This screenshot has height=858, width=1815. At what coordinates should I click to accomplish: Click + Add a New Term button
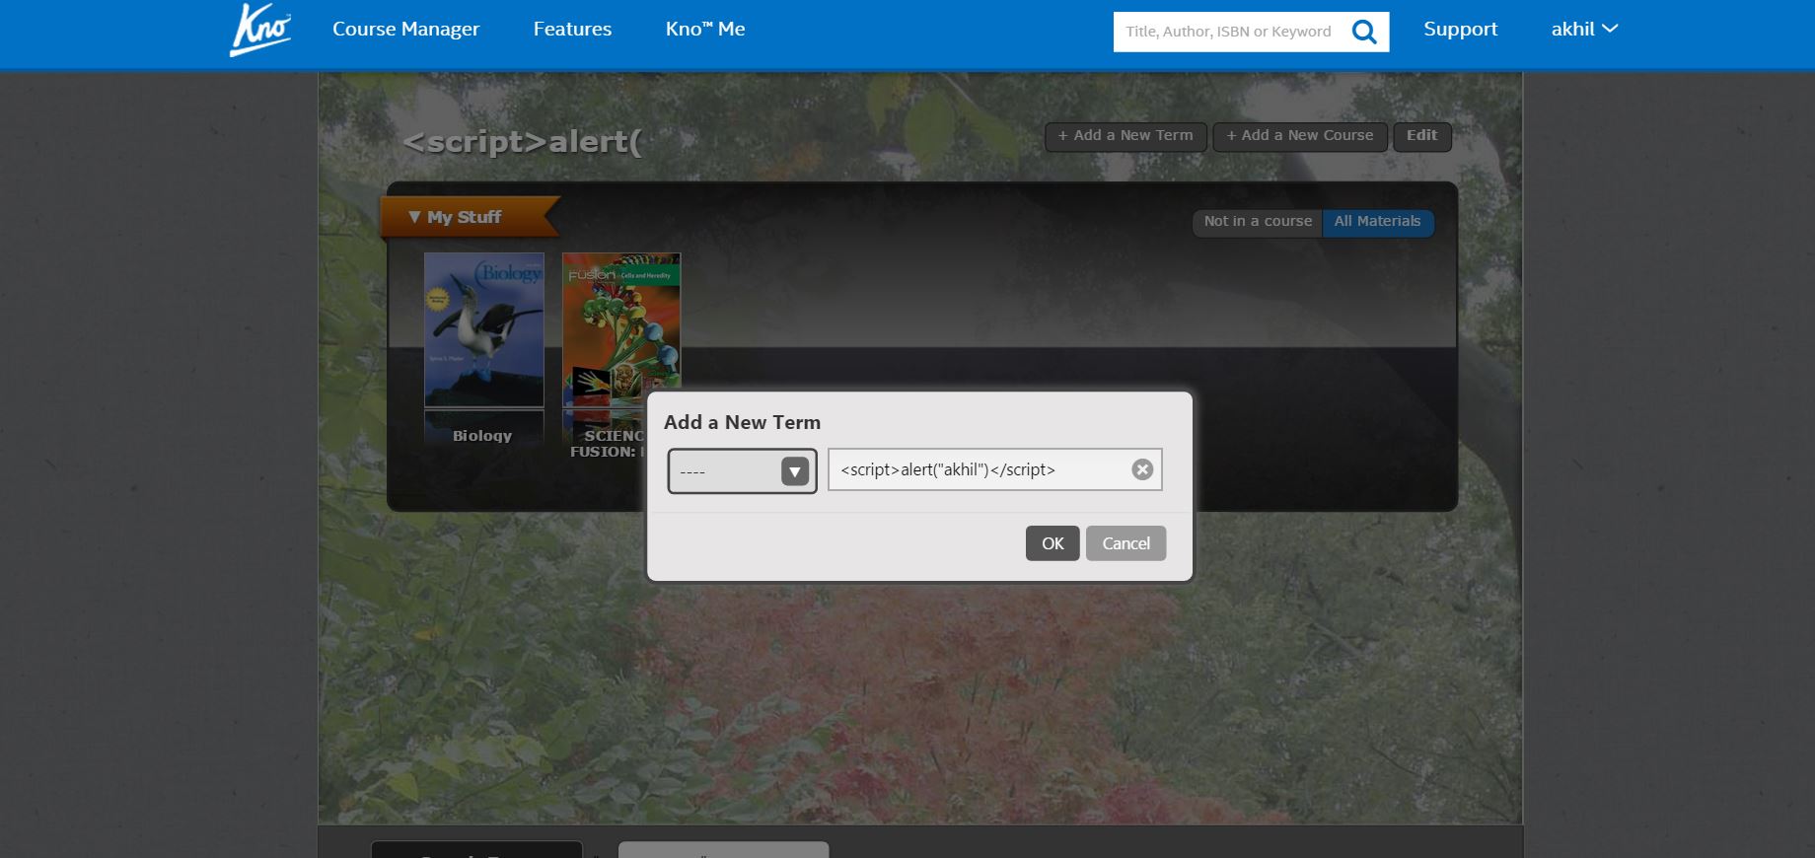point(1125,136)
